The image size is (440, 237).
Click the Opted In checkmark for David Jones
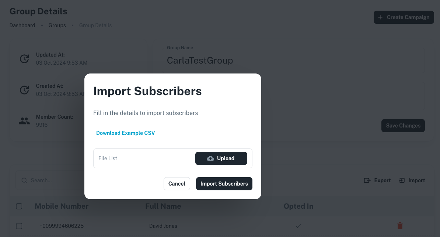click(298, 226)
